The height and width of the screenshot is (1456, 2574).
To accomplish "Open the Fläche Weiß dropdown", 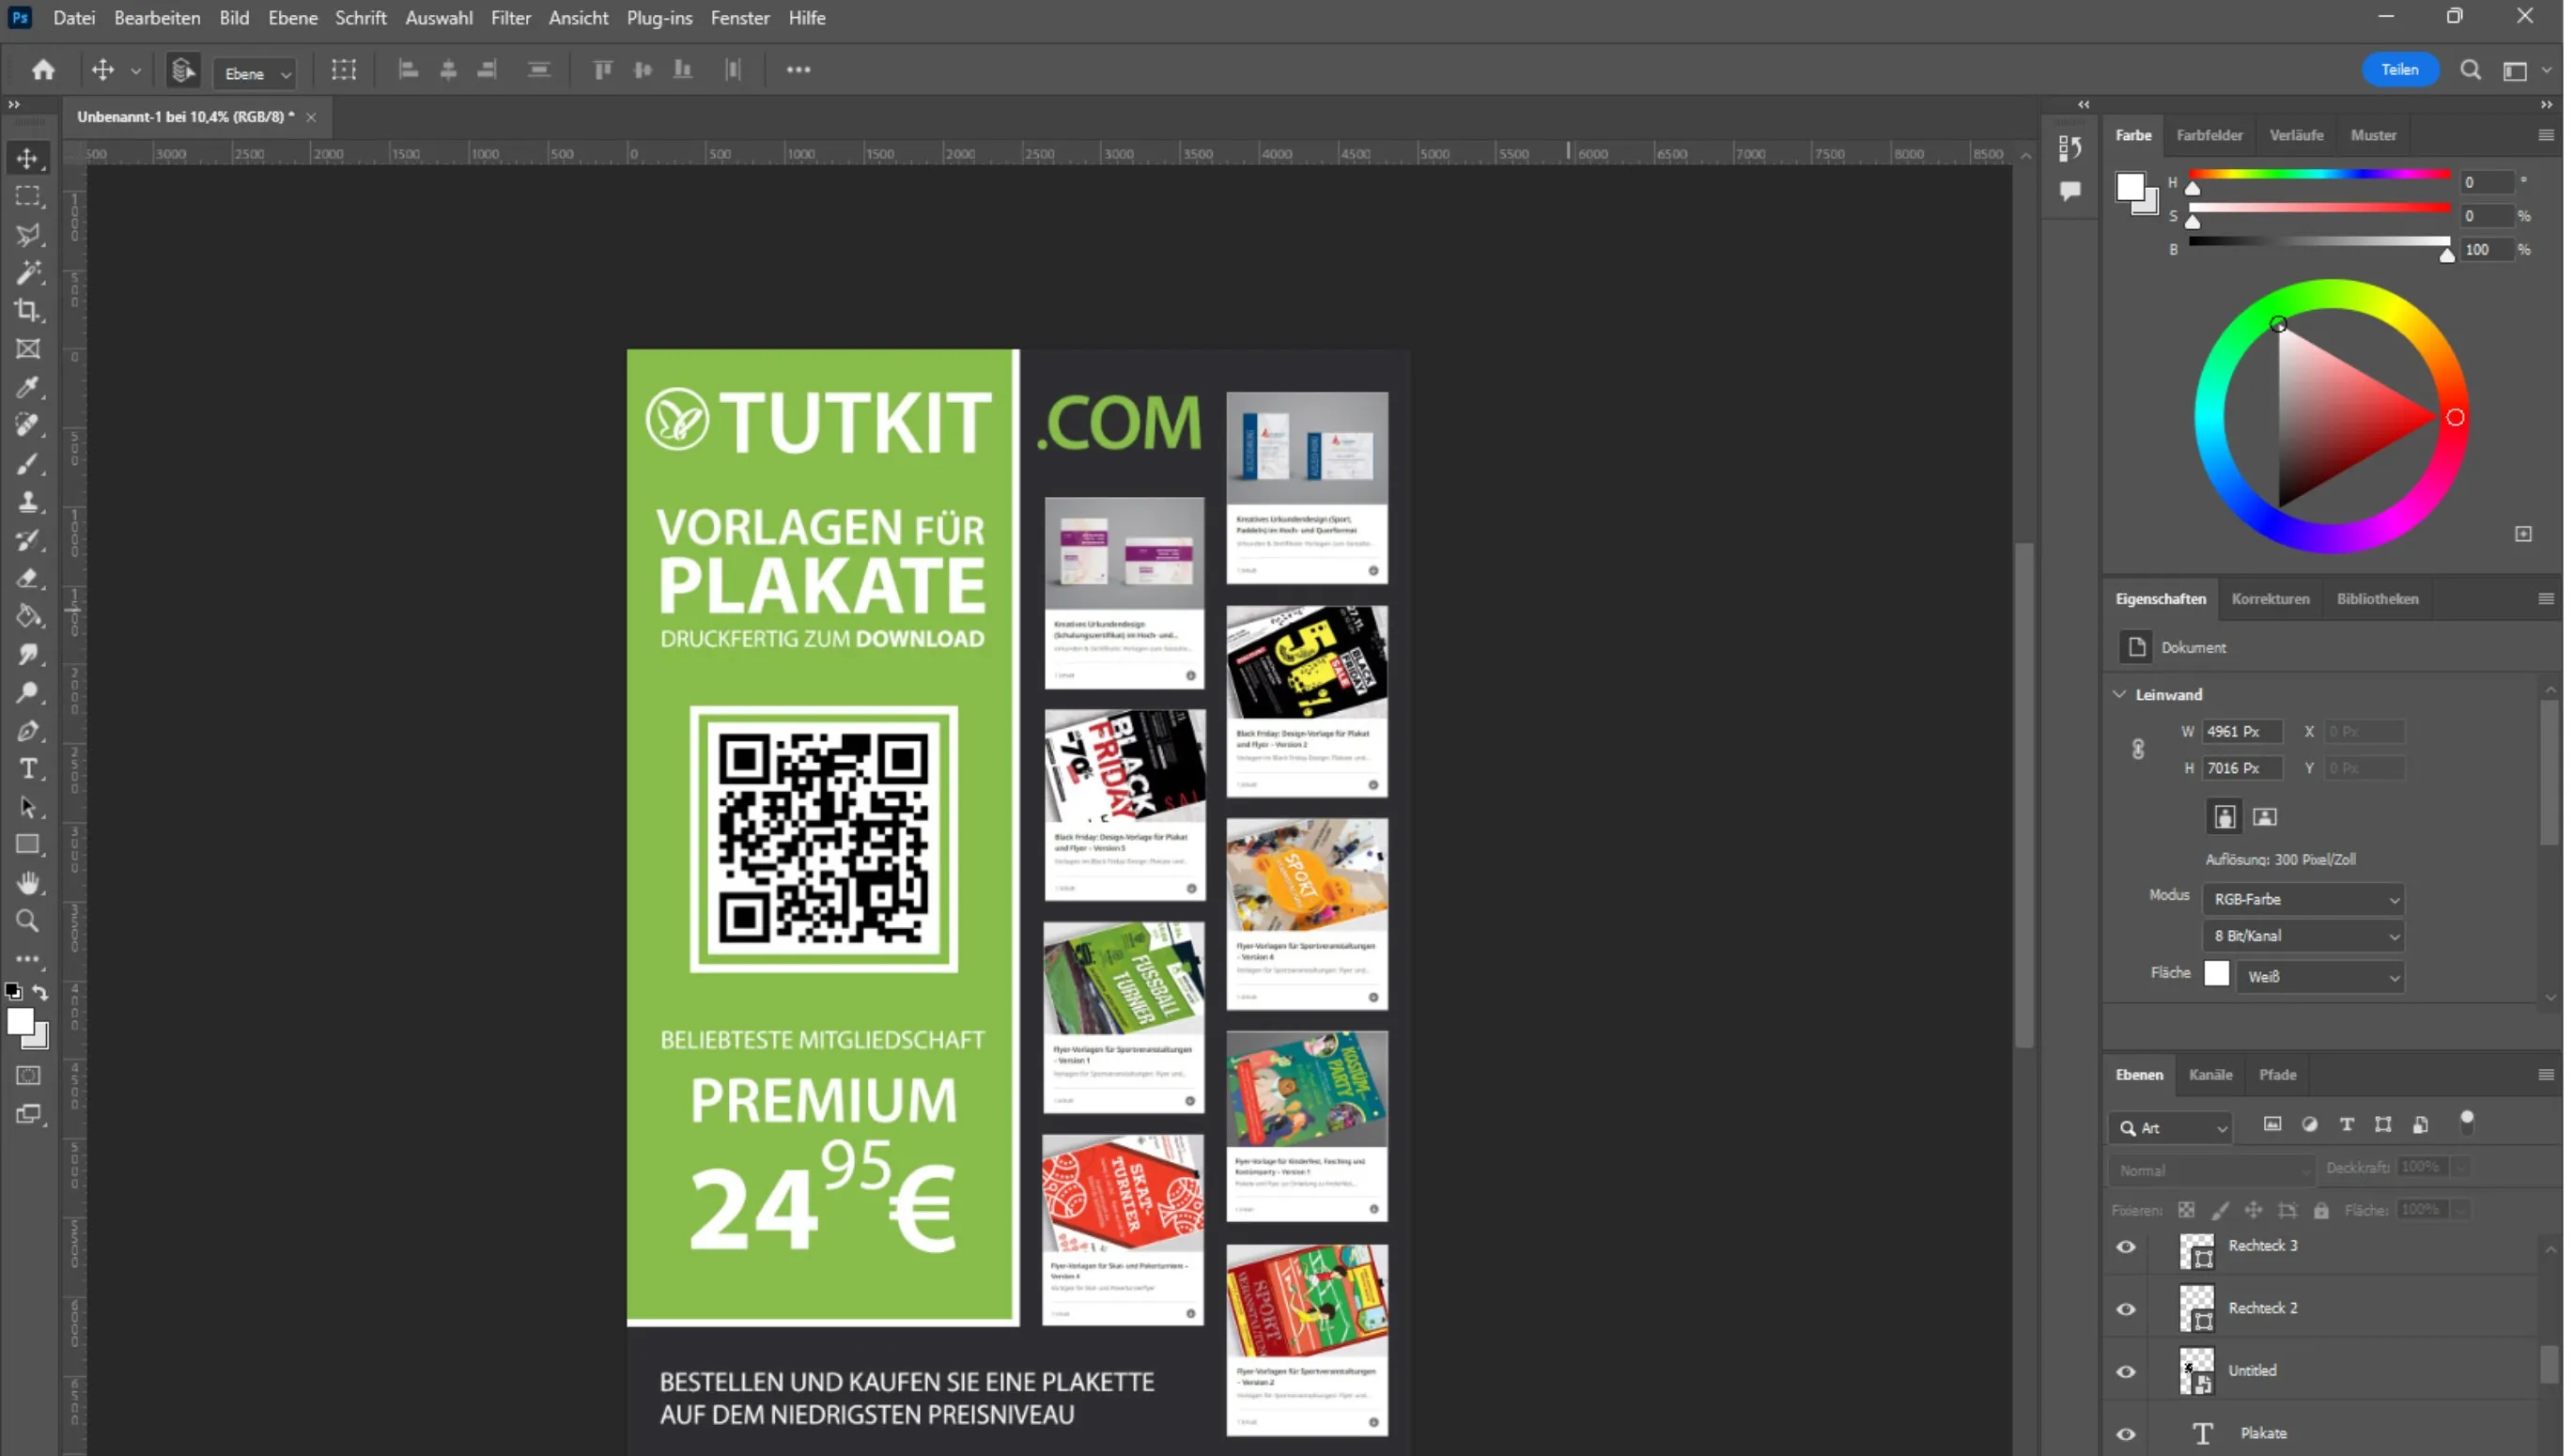I will click(x=2319, y=977).
